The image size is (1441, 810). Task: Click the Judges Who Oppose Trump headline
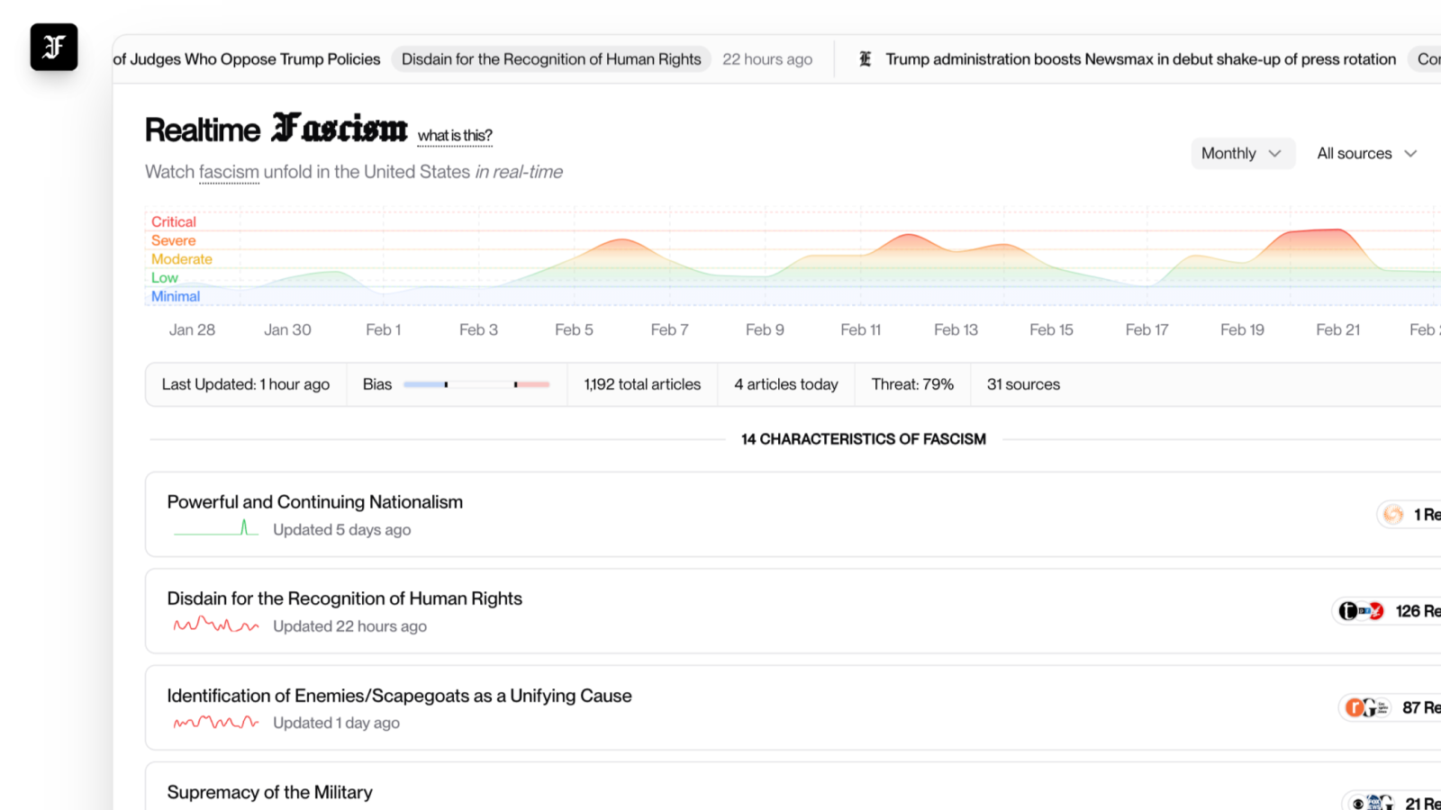coord(247,59)
